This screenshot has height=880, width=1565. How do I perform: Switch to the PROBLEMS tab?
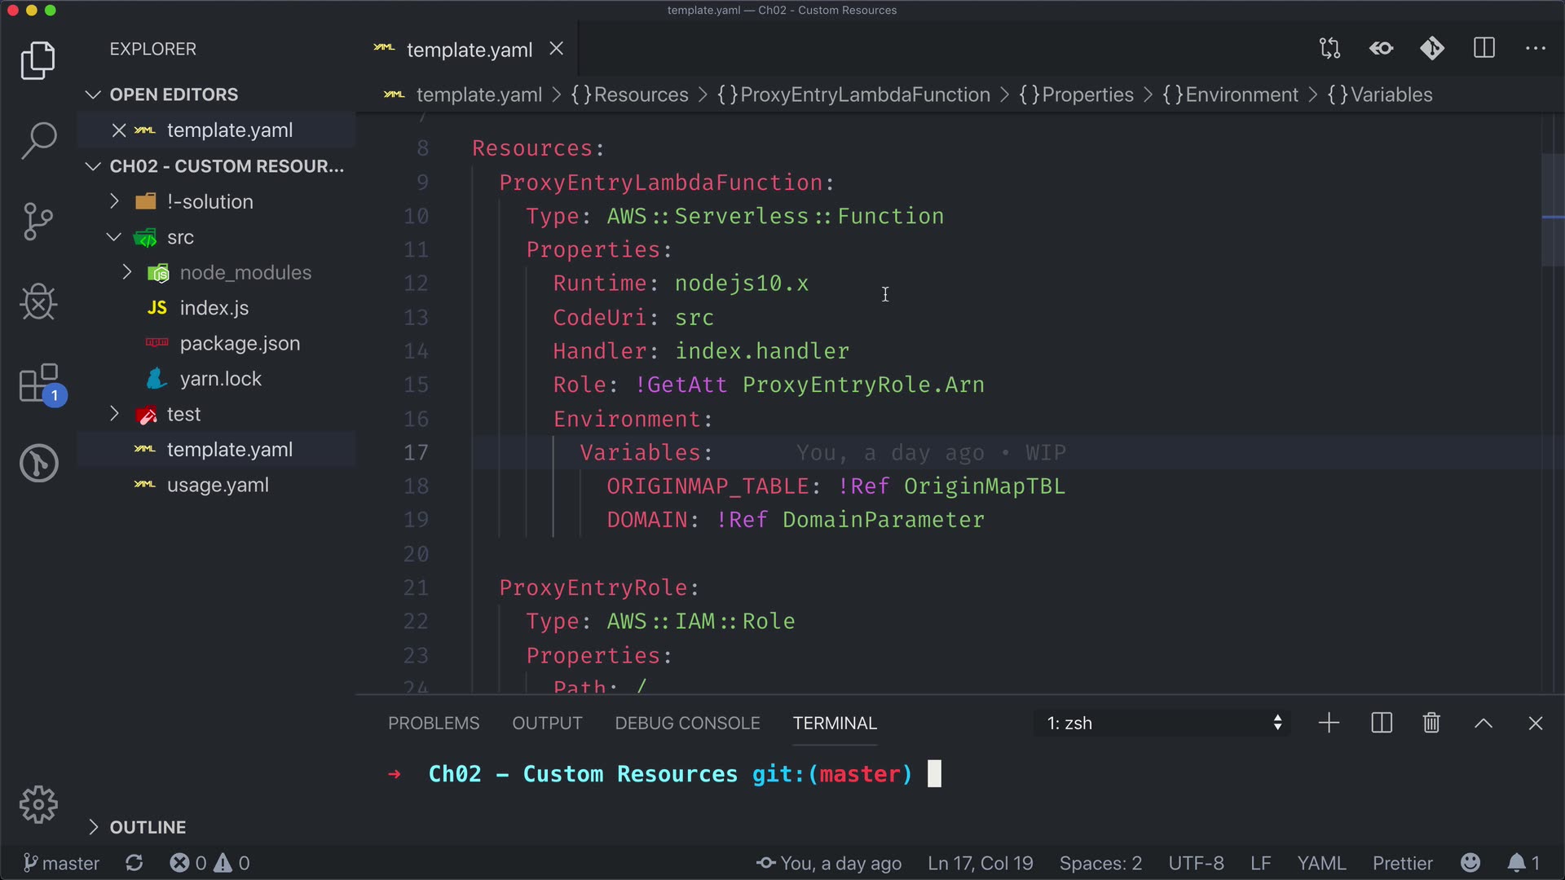tap(434, 724)
